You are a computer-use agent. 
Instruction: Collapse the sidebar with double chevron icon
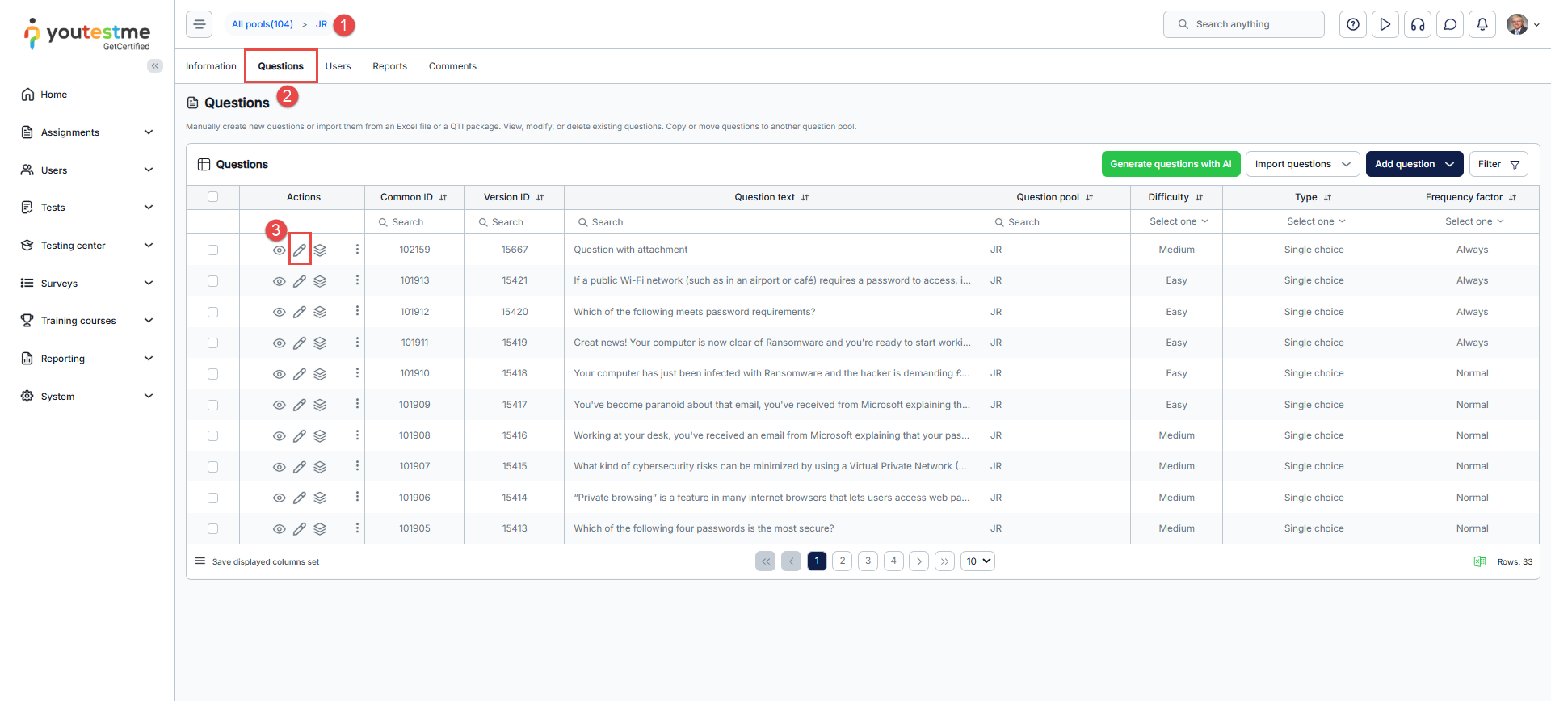tap(155, 66)
